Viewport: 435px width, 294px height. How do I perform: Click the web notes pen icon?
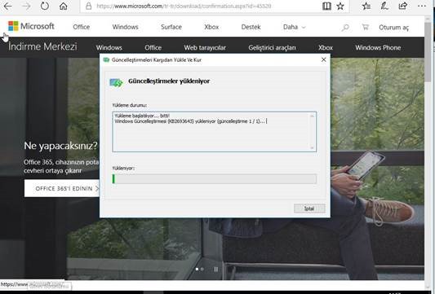point(384,6)
